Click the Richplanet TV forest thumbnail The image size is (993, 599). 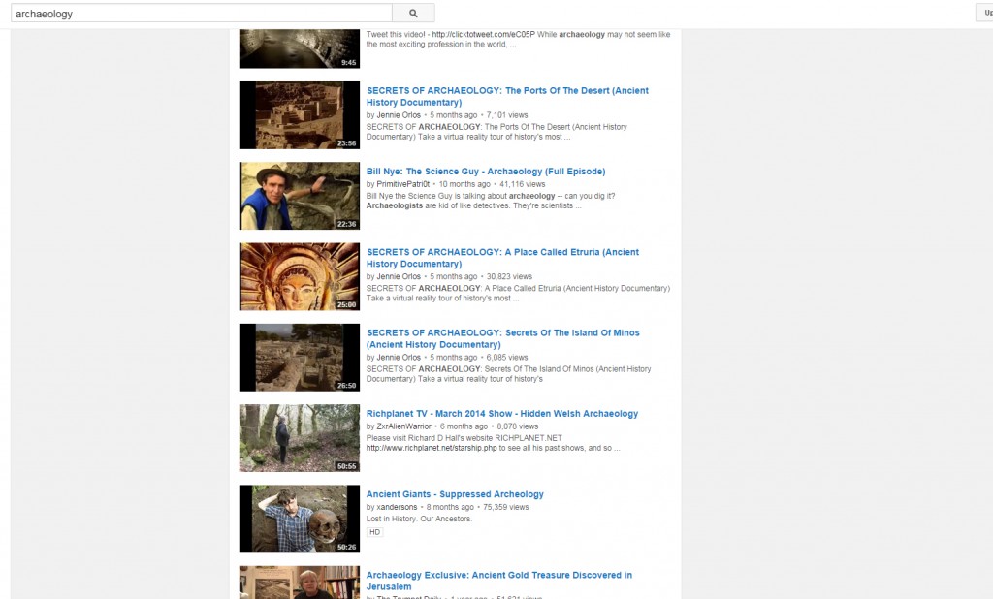(x=300, y=438)
